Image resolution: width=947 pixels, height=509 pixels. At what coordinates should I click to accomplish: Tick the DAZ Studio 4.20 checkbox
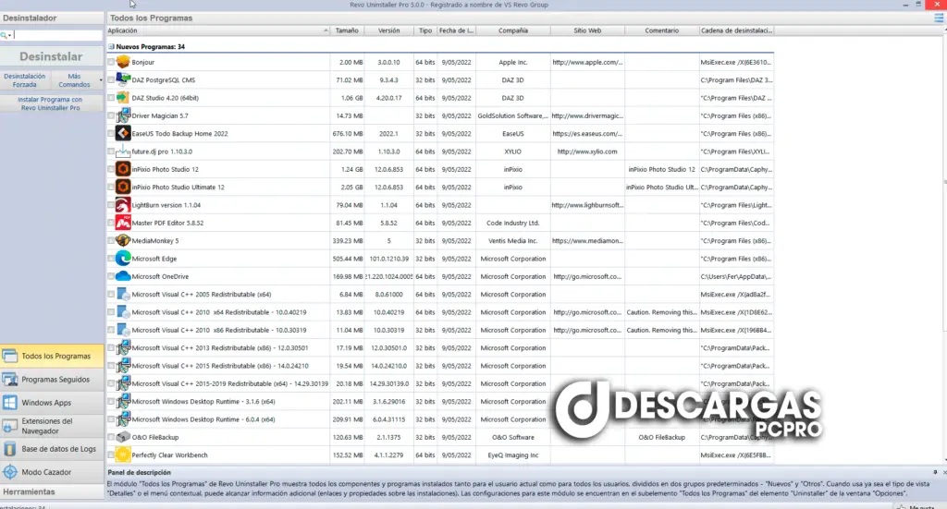point(111,98)
